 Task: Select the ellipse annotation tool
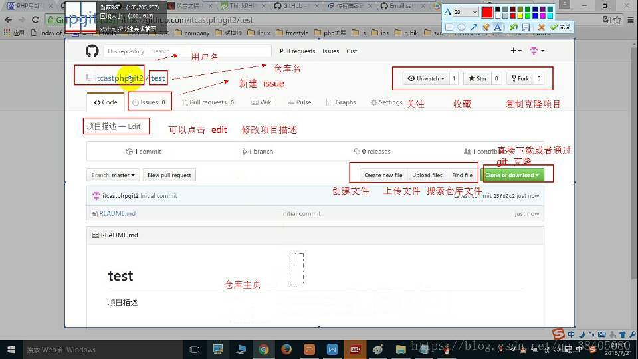[x=461, y=27]
